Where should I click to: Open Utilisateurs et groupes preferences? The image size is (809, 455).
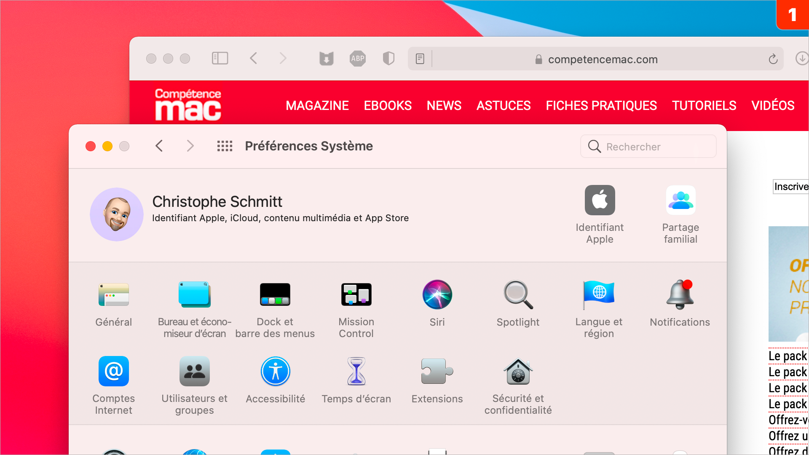click(x=194, y=386)
